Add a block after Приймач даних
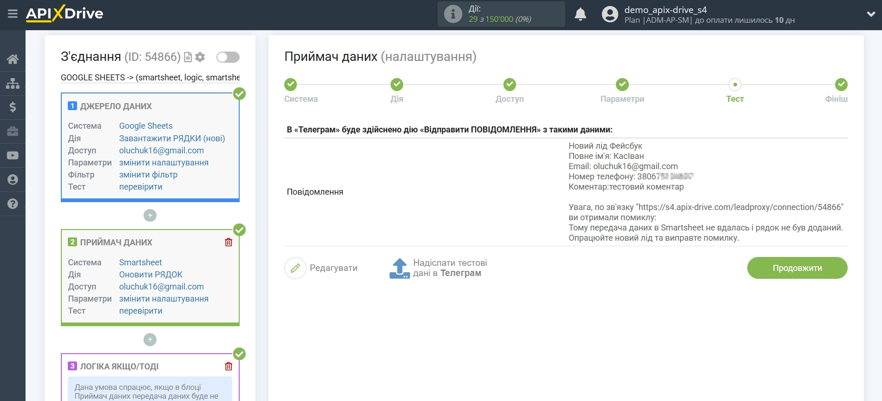Image resolution: width=882 pixels, height=401 pixels. click(150, 340)
